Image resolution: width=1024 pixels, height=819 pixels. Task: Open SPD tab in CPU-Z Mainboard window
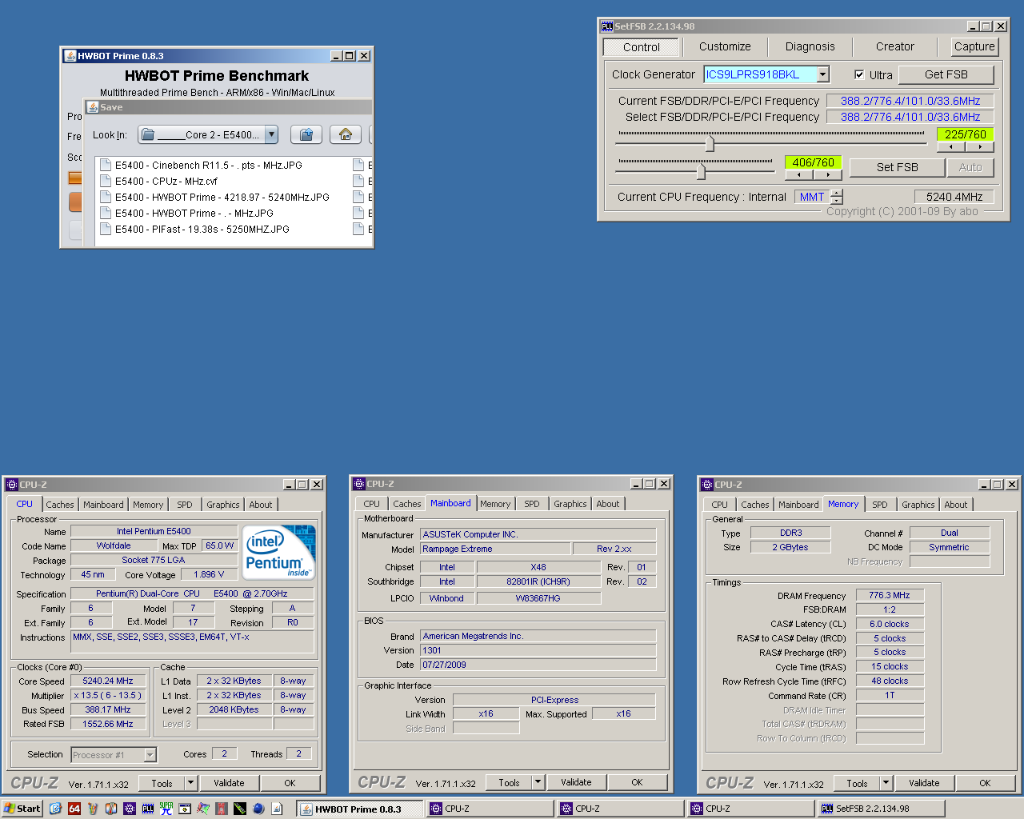(x=532, y=504)
